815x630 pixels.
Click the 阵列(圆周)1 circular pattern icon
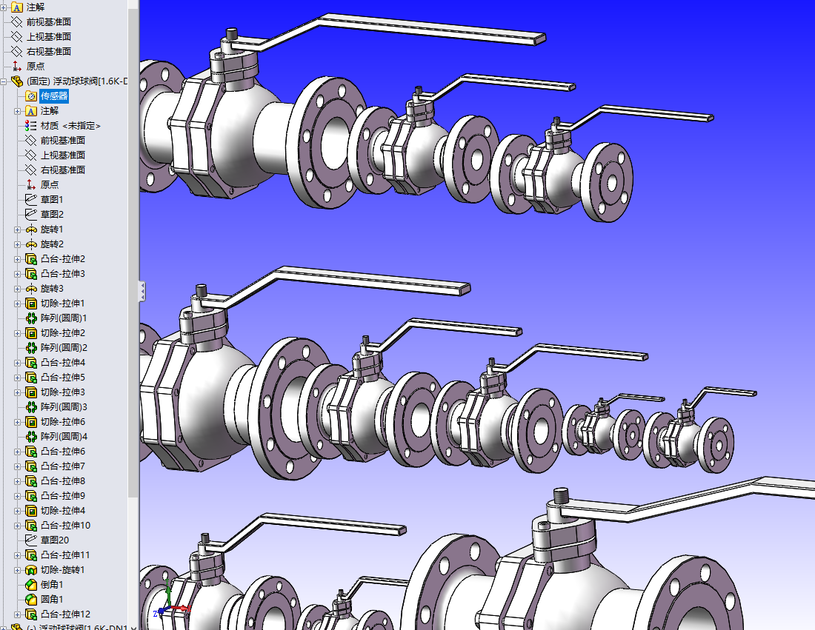point(31,318)
